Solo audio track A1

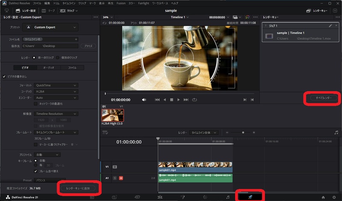[x=115, y=178]
